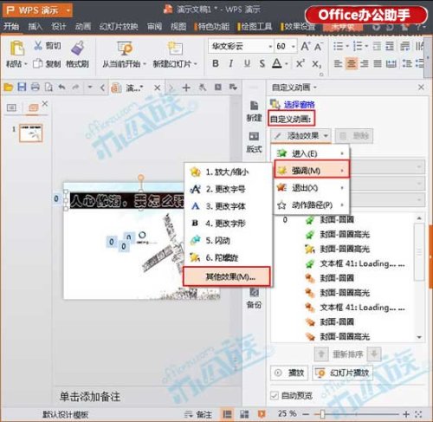The height and width of the screenshot is (422, 433).
Task: Open the 动画 (Animation) ribbon tab
Action: coord(83,27)
